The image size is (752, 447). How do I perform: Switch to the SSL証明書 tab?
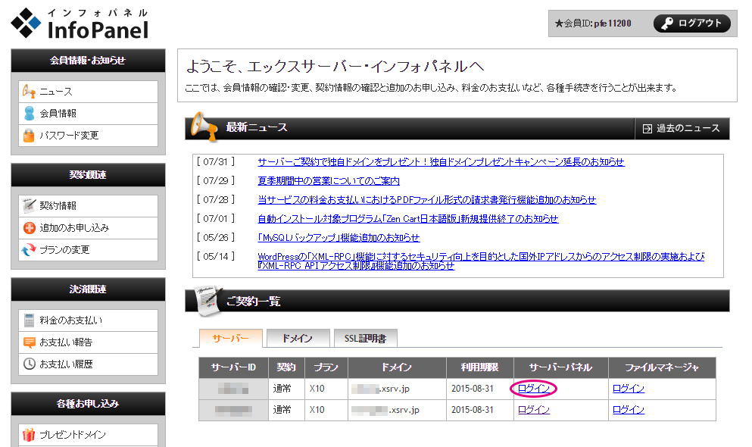pos(365,339)
